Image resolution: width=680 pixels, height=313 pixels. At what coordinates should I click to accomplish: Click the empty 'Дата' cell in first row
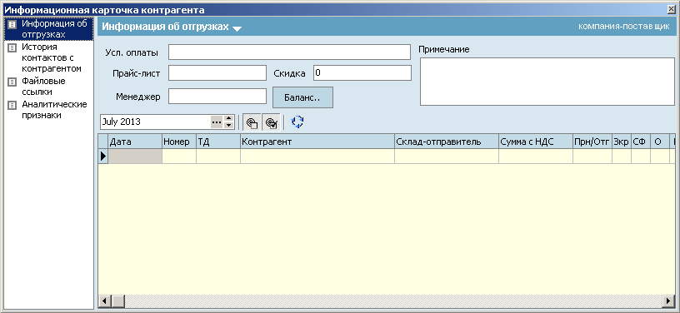pos(135,156)
